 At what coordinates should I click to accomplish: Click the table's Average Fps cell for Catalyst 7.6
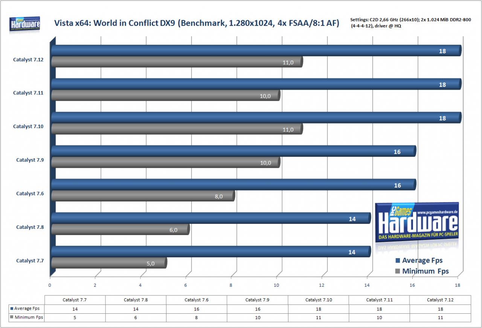(197, 309)
